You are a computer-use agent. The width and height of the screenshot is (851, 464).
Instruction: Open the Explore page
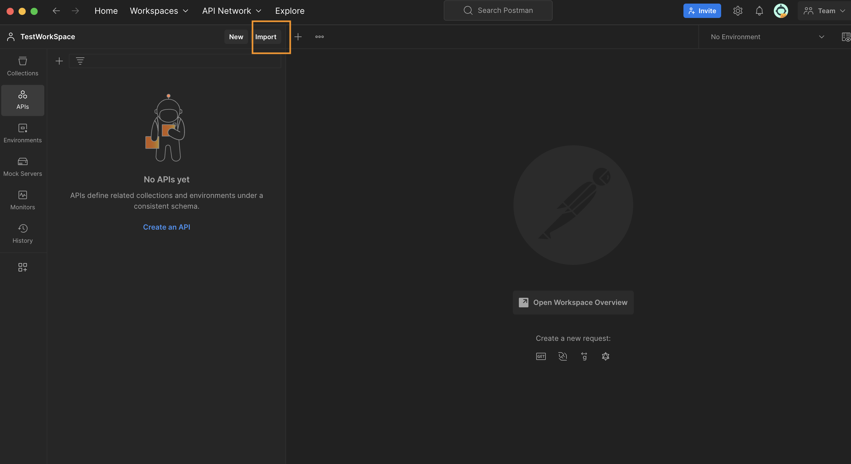point(290,11)
